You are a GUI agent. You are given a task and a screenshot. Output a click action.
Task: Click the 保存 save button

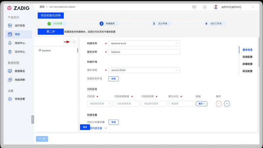click(x=85, y=127)
